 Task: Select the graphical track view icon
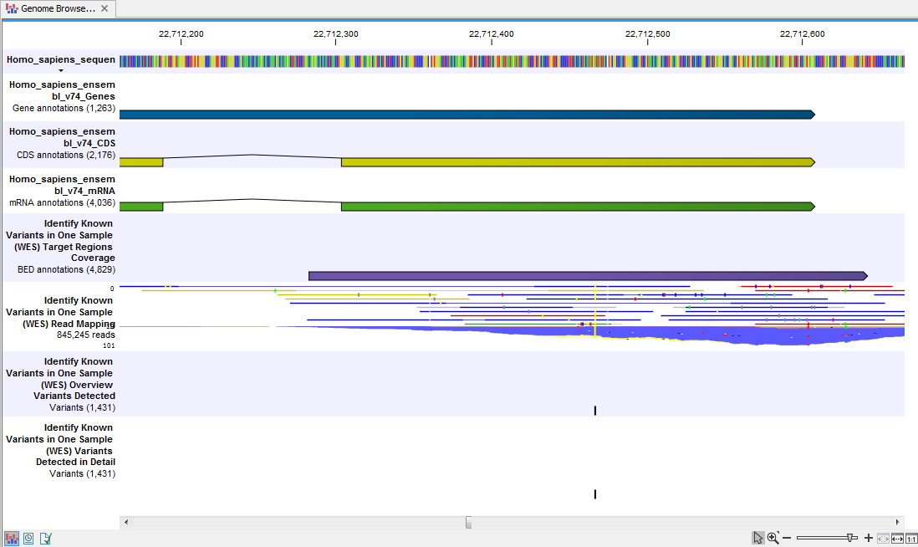click(x=11, y=538)
